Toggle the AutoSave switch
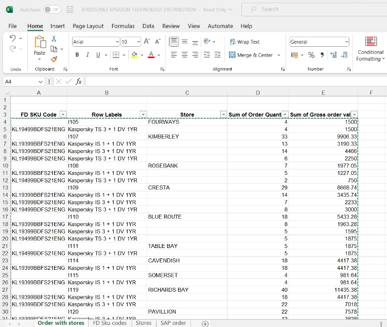Image resolution: width=387 pixels, height=327 pixels. pos(52,9)
